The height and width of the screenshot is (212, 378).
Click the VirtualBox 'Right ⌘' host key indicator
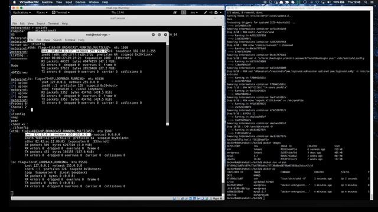point(217,198)
